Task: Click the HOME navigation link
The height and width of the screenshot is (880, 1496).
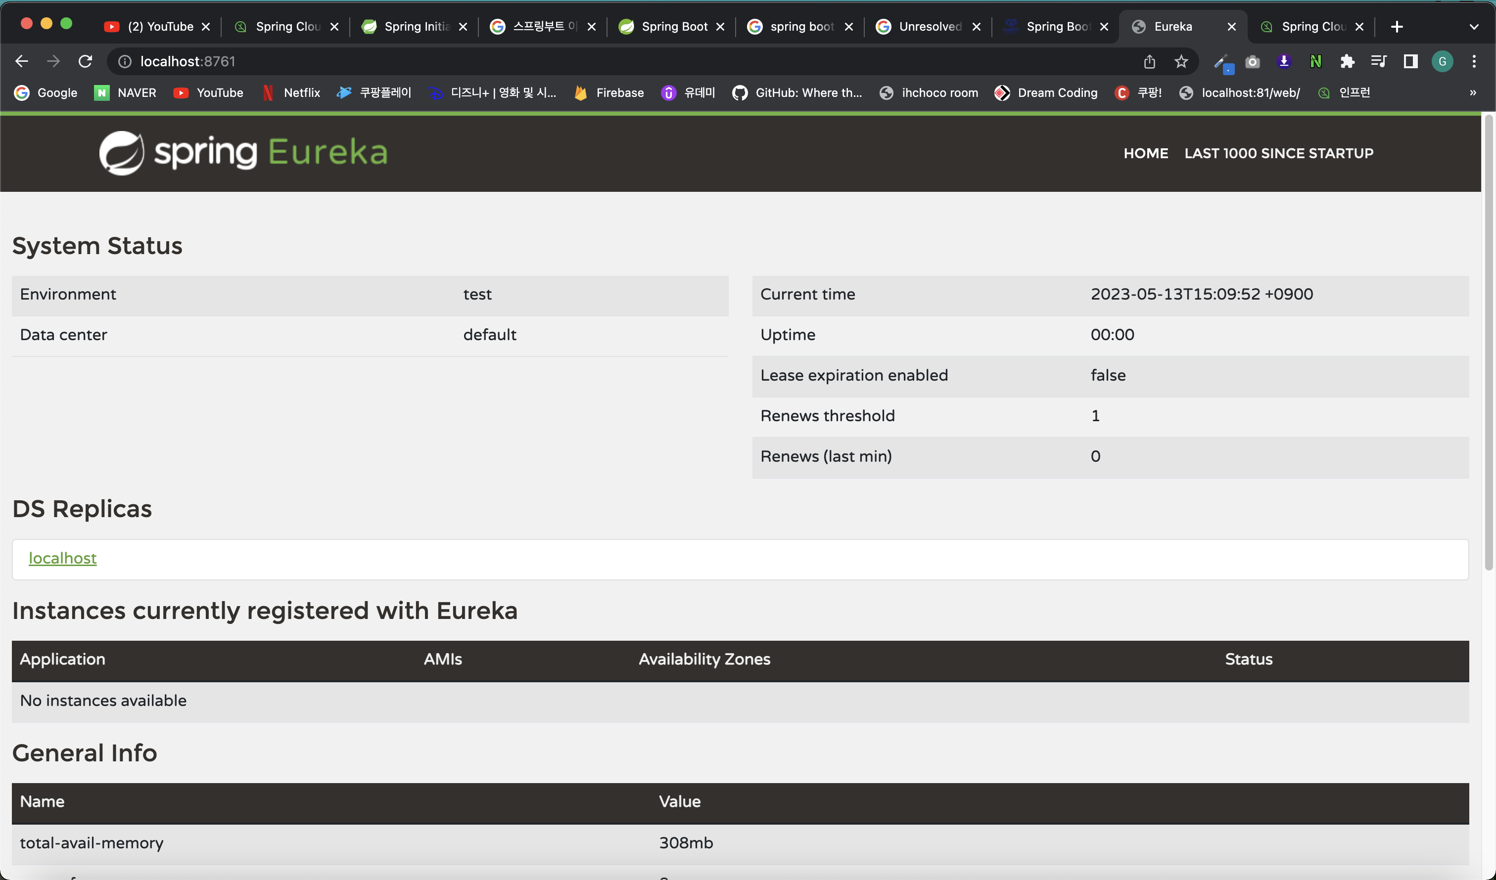Action: point(1146,153)
